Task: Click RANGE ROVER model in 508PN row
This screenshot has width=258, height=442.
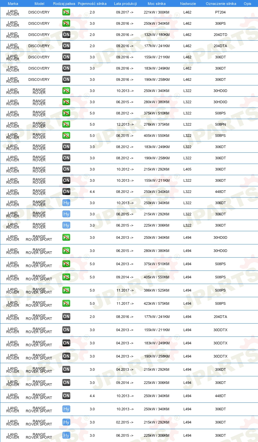Action: pyautogui.click(x=39, y=124)
